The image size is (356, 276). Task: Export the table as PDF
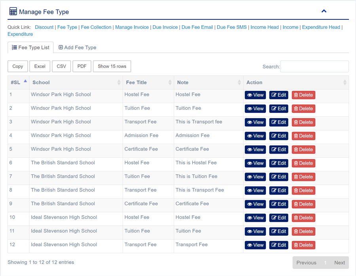[x=82, y=66]
